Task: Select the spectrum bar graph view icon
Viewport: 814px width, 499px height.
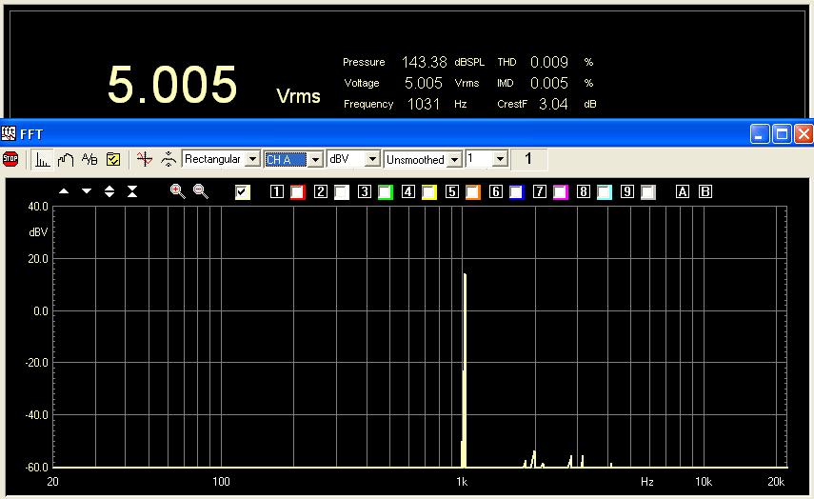Action: (43, 160)
